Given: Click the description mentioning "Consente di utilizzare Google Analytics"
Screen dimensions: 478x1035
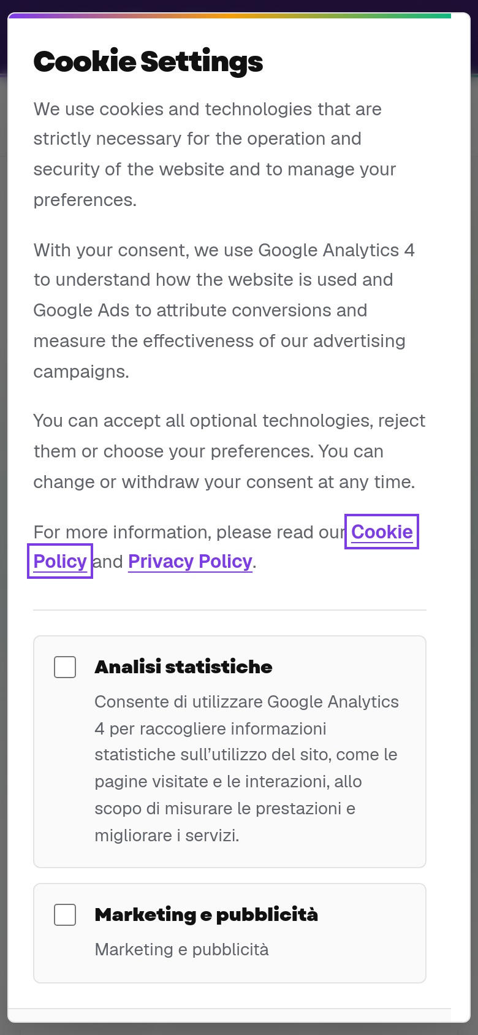Looking at the screenshot, I should coord(246,768).
